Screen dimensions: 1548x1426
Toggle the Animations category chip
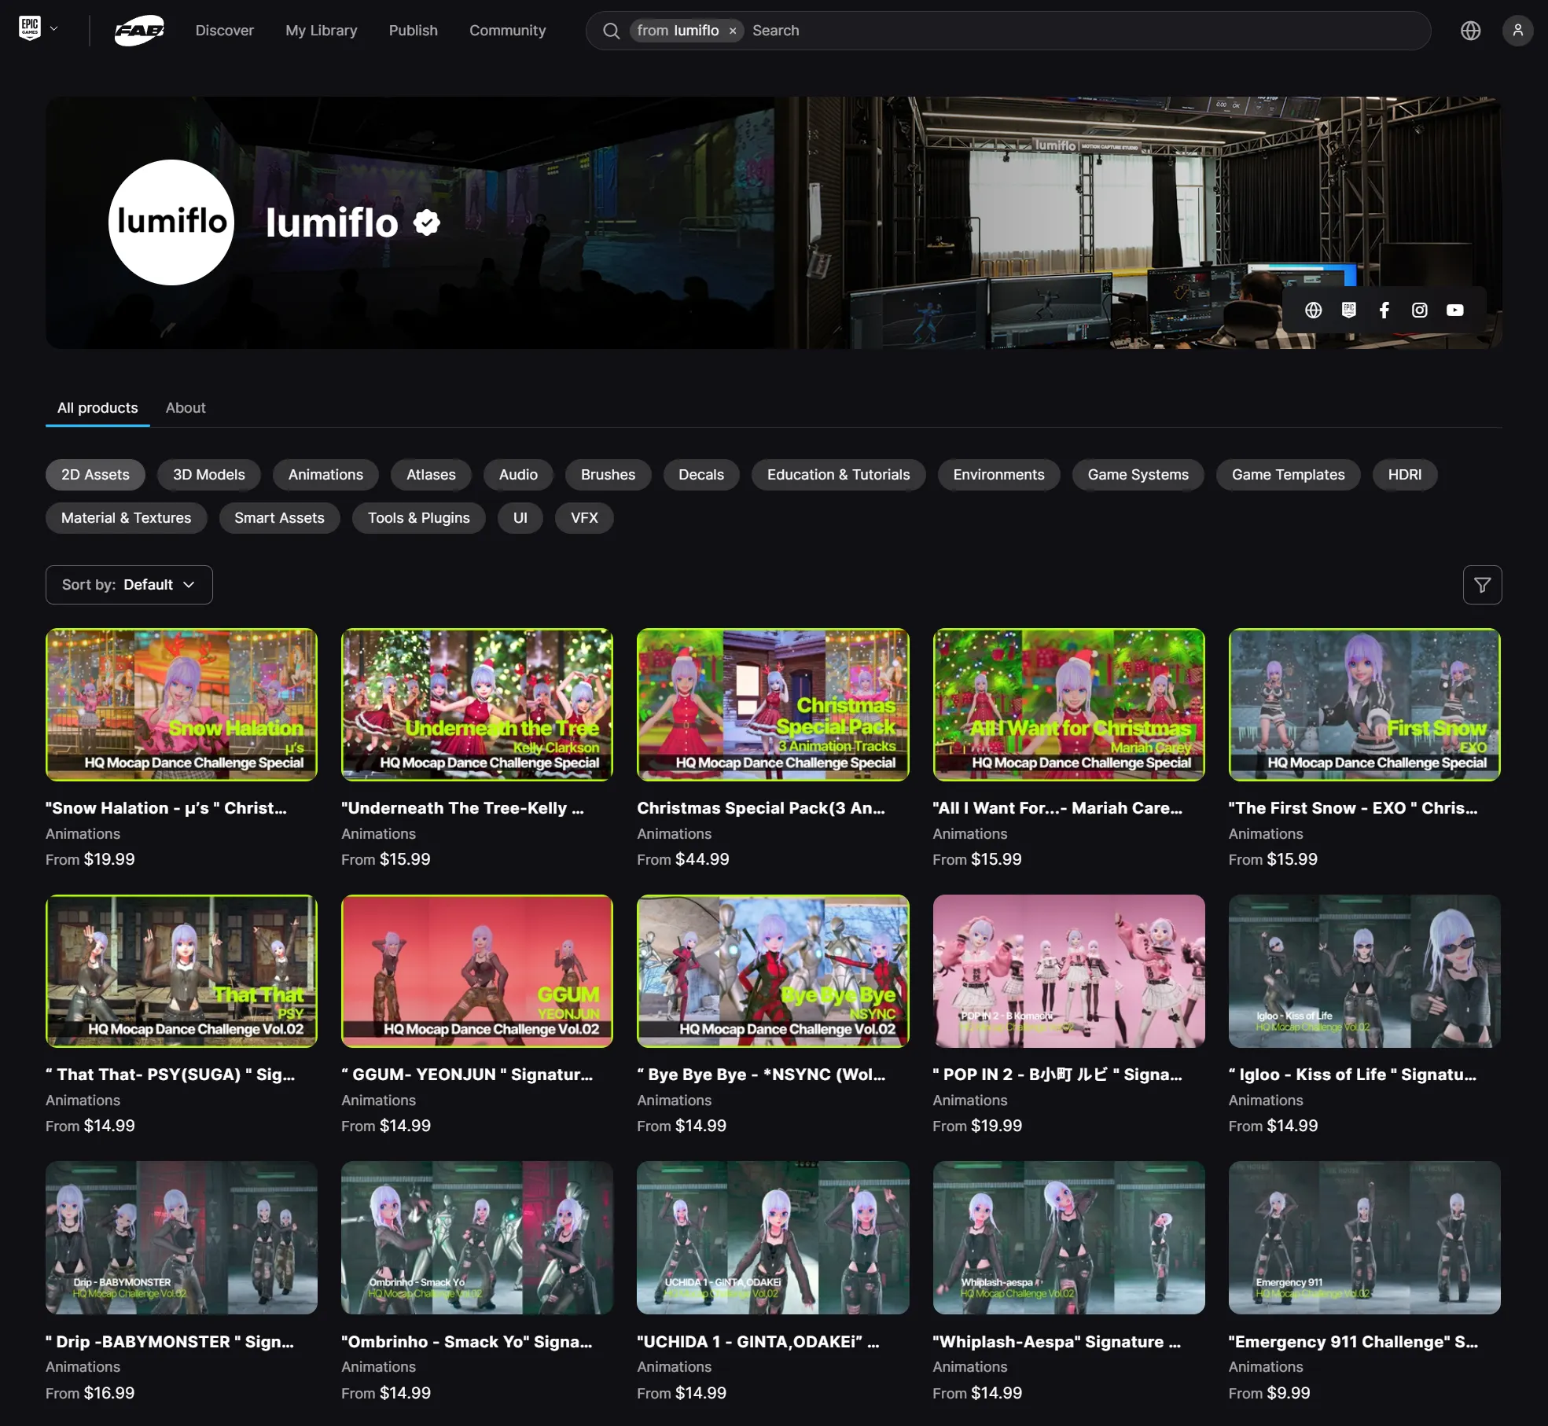(x=325, y=475)
